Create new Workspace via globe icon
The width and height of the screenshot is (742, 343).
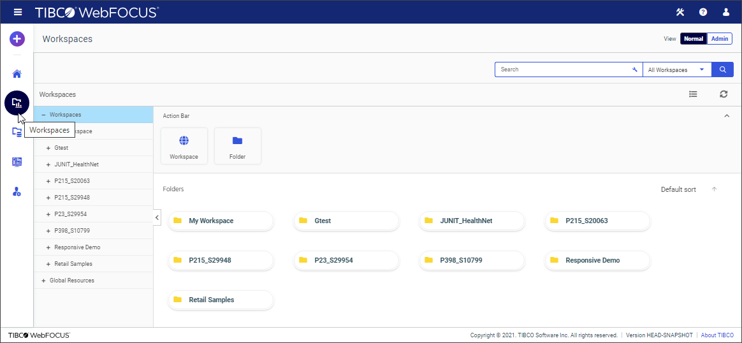[184, 146]
